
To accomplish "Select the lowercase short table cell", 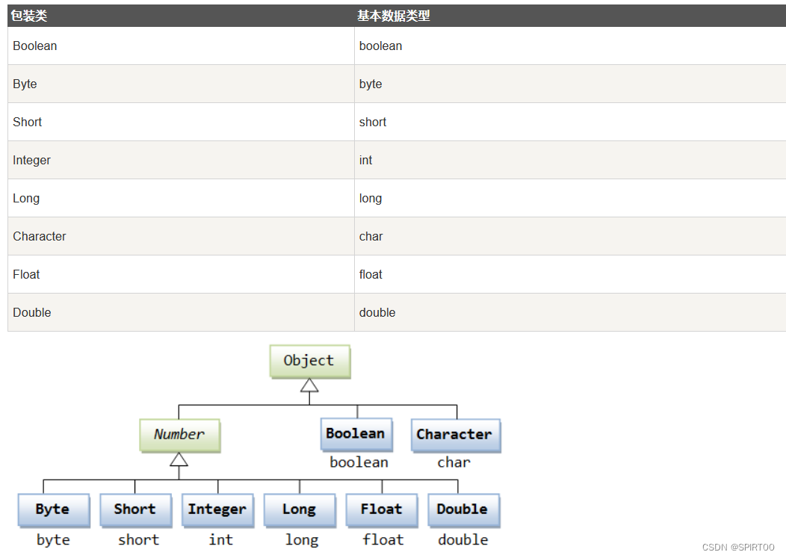I will tap(570, 122).
